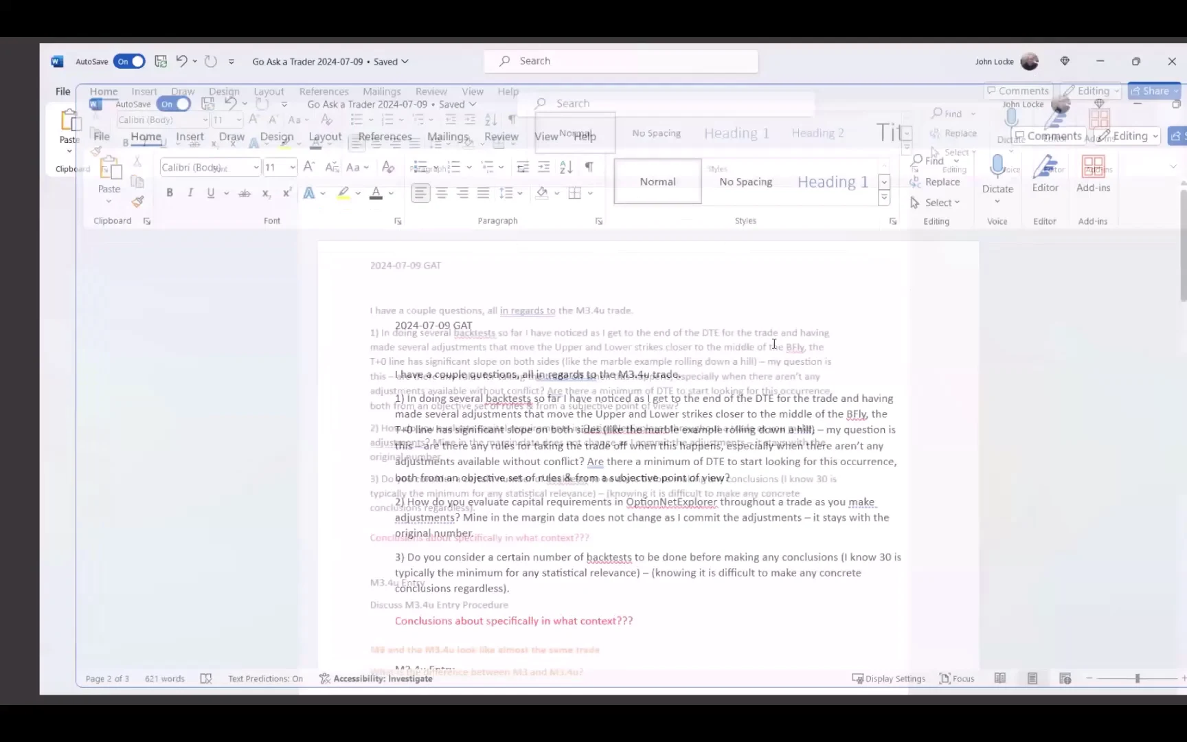The image size is (1187, 742).
Task: Expand the Styles gallery More arrow
Action: 885,198
